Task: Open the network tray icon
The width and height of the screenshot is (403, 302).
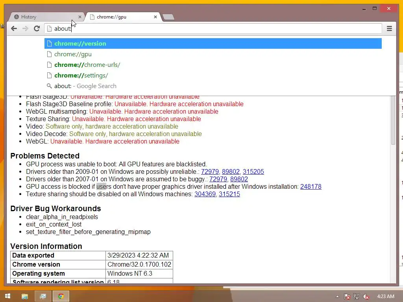Action: 357,296
